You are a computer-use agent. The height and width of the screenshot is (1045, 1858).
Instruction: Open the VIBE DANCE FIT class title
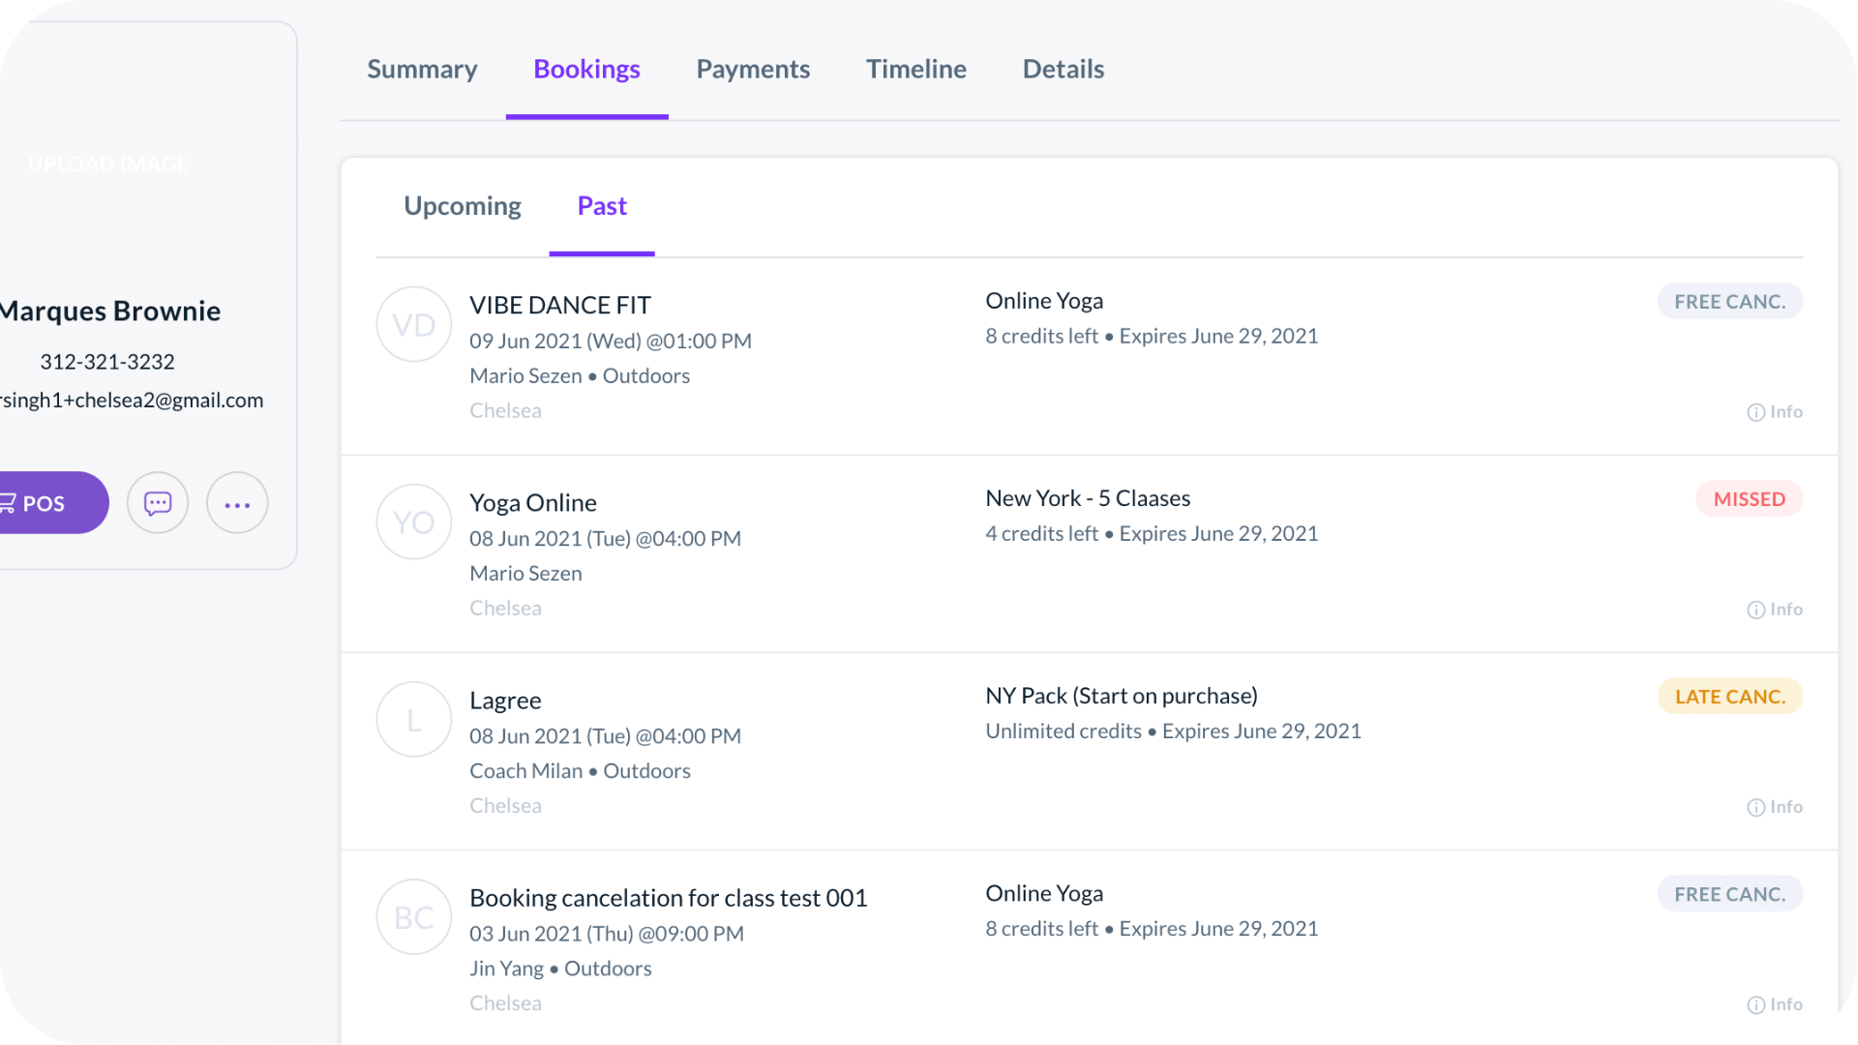click(x=560, y=306)
